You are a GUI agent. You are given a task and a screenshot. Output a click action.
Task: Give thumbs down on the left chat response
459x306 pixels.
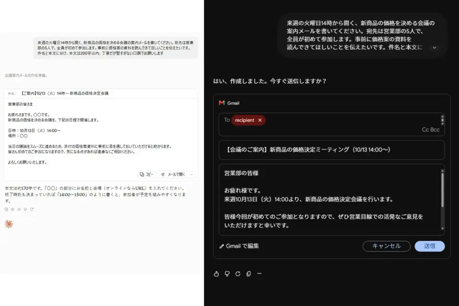[25, 209]
